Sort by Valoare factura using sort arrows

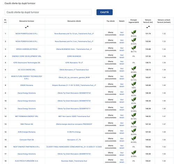pyautogui.click(x=148, y=27)
